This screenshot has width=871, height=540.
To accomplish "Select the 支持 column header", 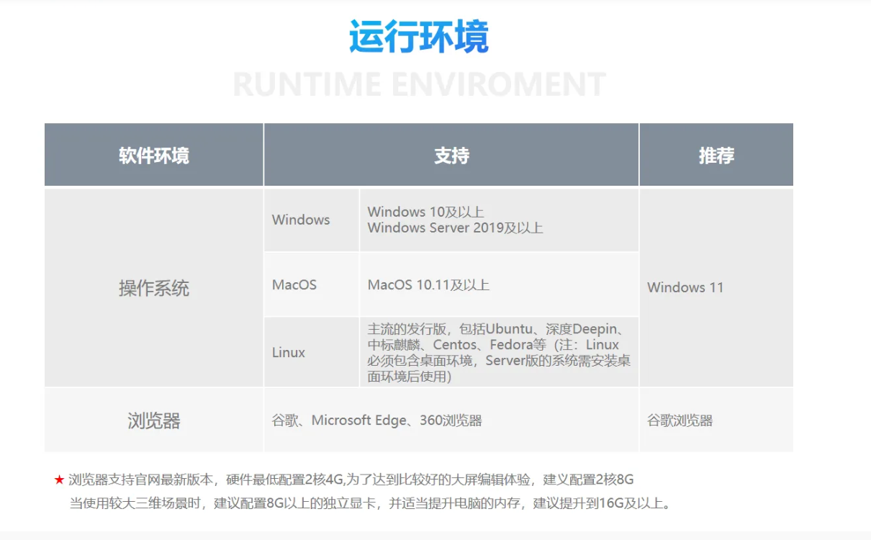I will (451, 155).
